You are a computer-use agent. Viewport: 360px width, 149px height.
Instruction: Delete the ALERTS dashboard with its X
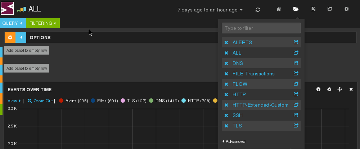pos(226,43)
